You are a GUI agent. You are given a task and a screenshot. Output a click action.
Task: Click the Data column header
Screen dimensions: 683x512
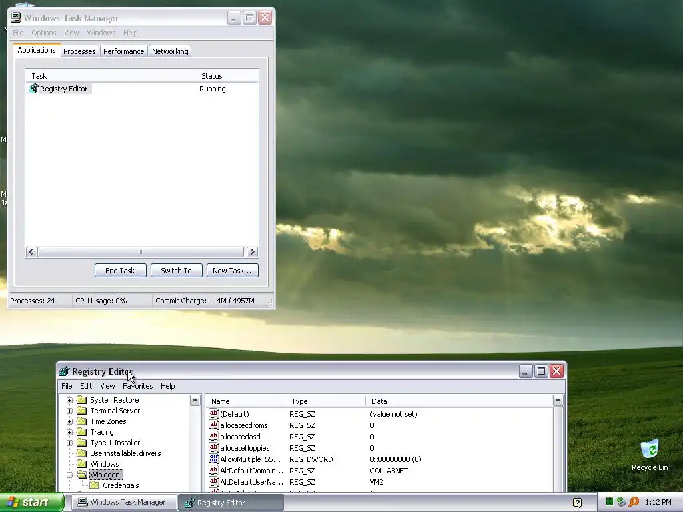459,401
